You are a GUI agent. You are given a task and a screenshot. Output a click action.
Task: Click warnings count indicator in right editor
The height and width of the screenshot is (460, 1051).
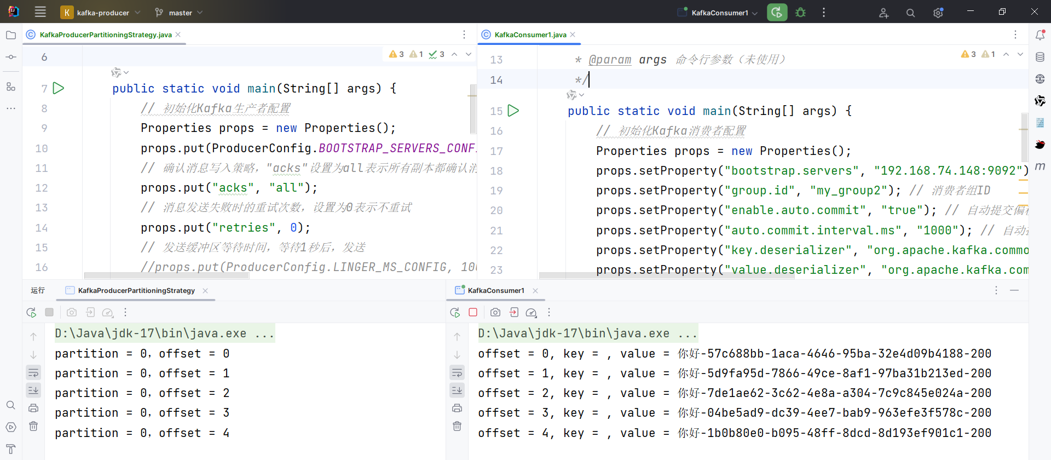[968, 54]
